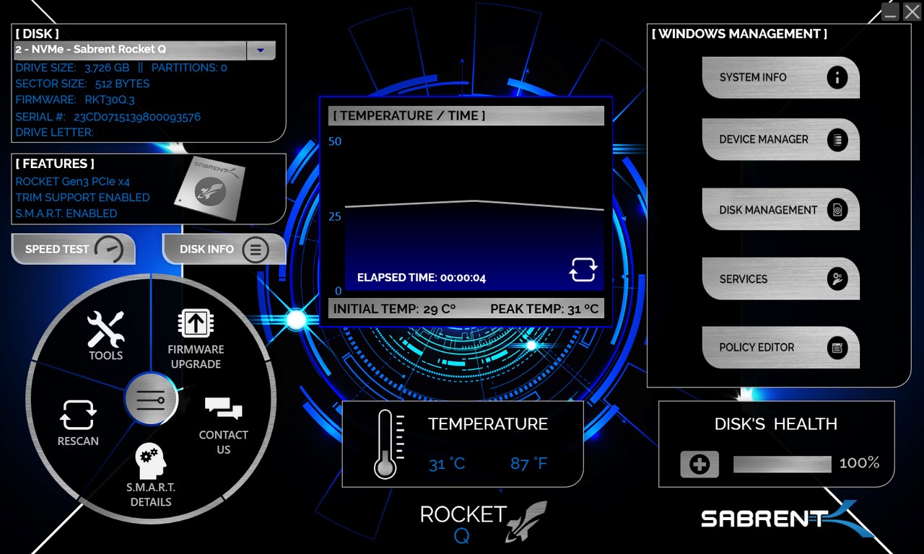Click 'TRIM SUPPORT ENABLED' feature text

[82, 198]
